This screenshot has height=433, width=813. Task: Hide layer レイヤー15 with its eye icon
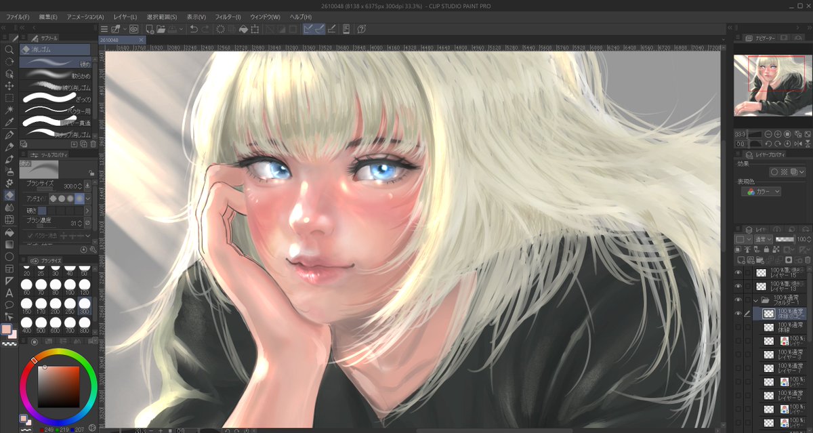[x=738, y=272]
